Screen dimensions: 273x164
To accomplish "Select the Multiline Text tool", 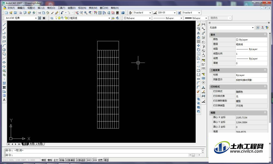I will point(4,100).
